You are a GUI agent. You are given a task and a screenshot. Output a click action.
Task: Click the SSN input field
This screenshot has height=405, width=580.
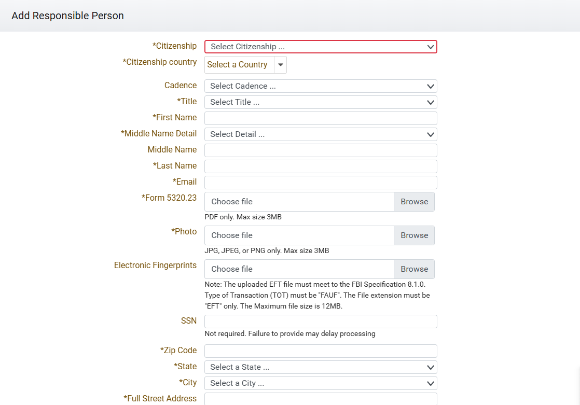pyautogui.click(x=321, y=322)
